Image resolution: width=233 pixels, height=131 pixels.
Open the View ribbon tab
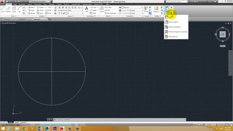click(45, 4)
